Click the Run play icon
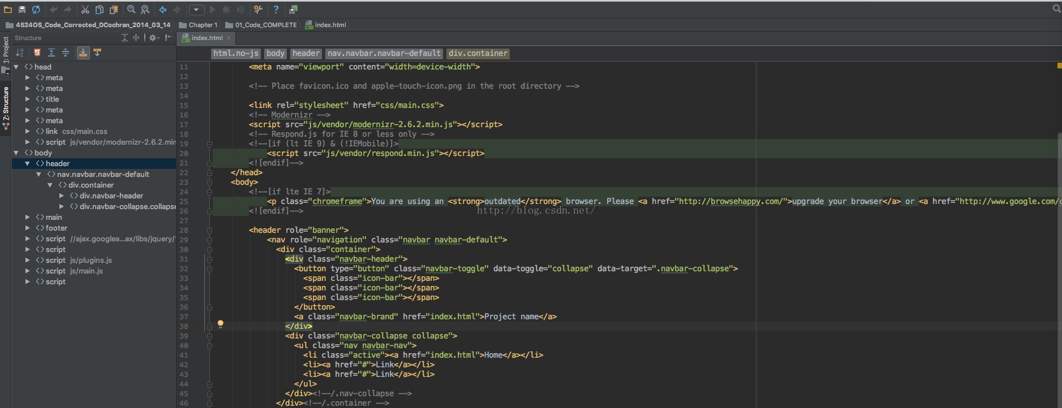 (x=213, y=10)
